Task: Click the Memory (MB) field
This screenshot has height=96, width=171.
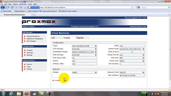Action: pos(84,64)
